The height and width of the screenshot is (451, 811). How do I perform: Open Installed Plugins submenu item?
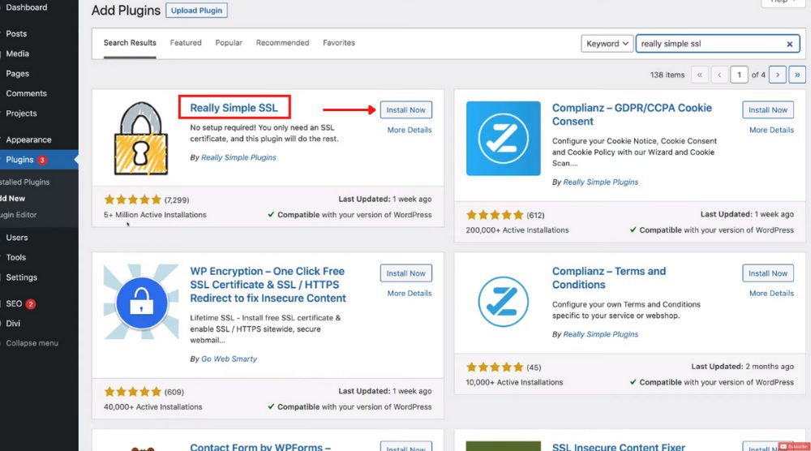point(25,182)
